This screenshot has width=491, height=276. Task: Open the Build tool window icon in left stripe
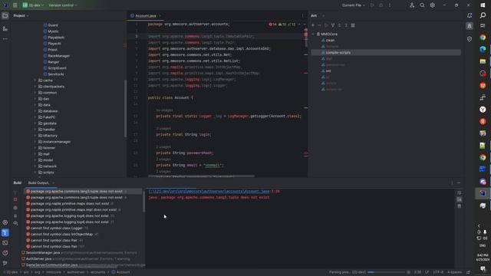5,233
